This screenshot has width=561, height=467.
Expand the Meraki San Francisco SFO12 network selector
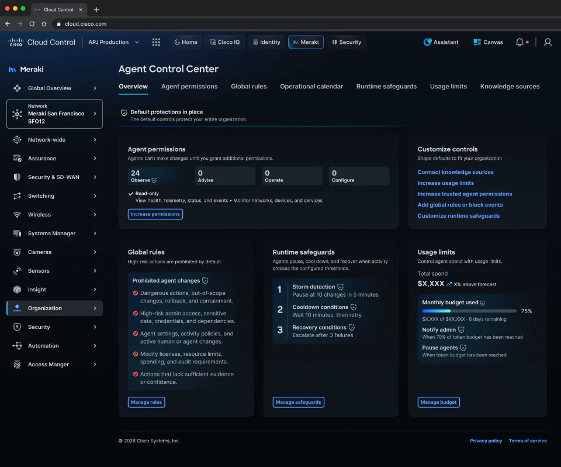coord(54,114)
